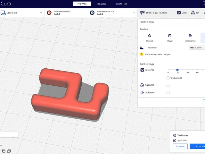
Task: Click the second view orientation cube icon
Action: [x=9, y=151]
